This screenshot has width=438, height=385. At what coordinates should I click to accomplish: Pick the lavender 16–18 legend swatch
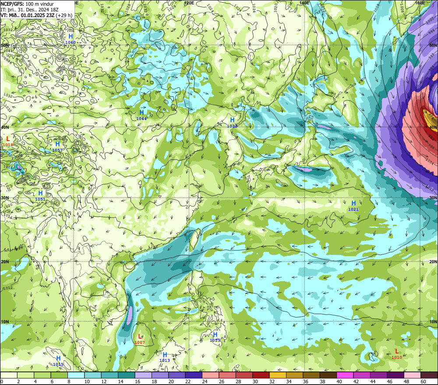pos(143,375)
